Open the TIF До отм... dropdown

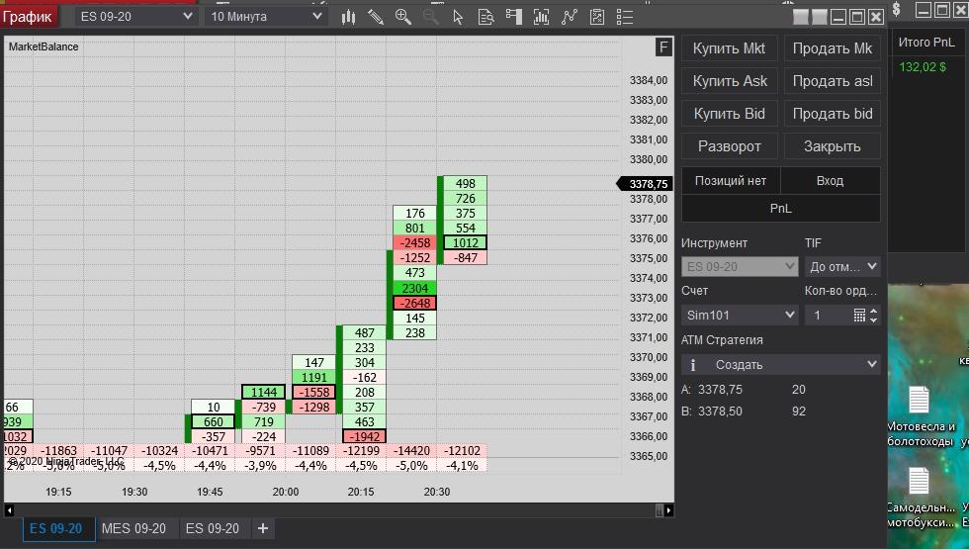click(842, 267)
